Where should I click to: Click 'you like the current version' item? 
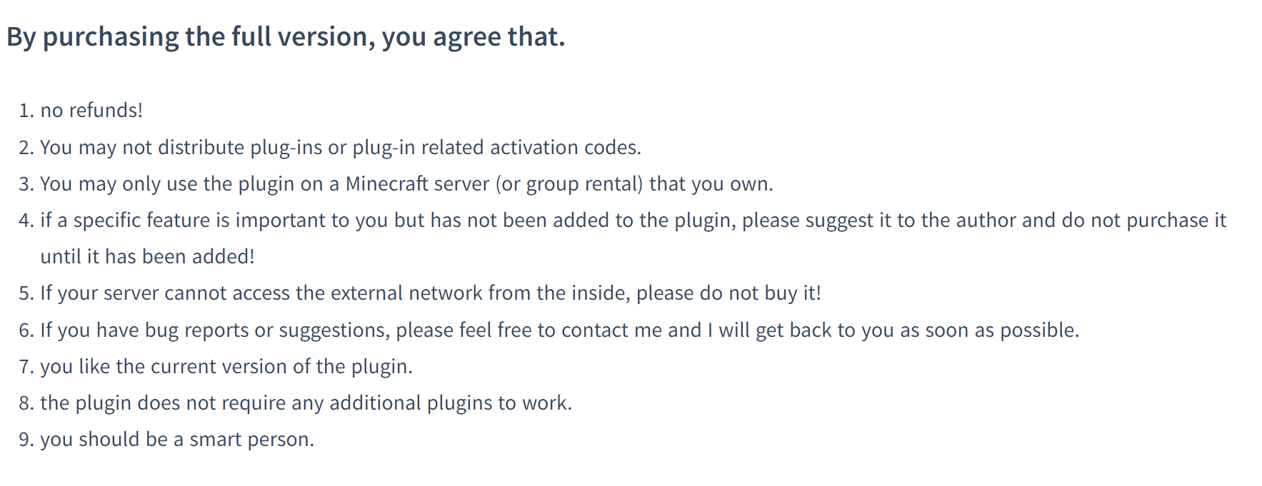pos(226,367)
